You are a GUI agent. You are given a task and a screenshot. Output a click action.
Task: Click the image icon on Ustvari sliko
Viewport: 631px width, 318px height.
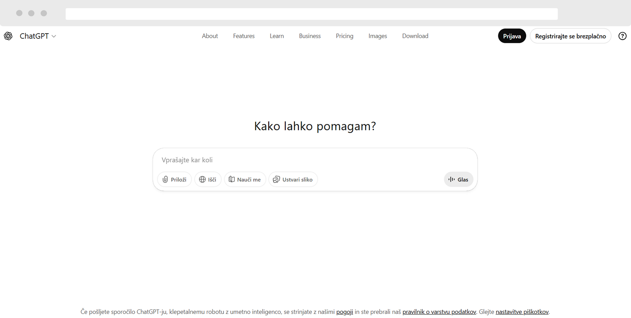[276, 179]
